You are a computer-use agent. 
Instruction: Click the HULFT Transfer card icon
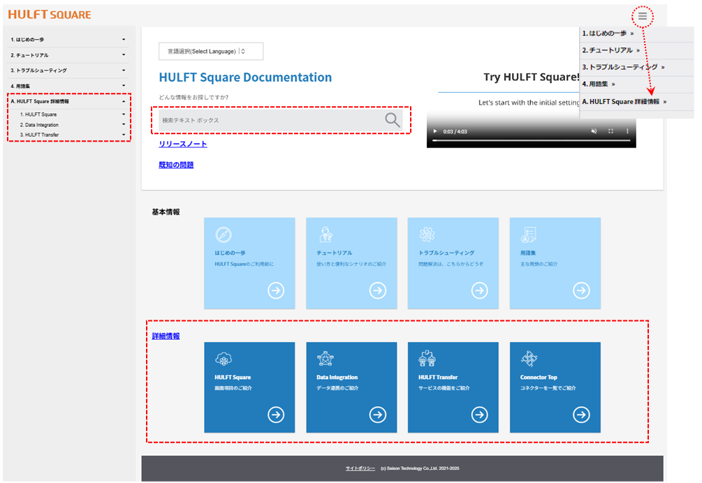click(x=427, y=359)
